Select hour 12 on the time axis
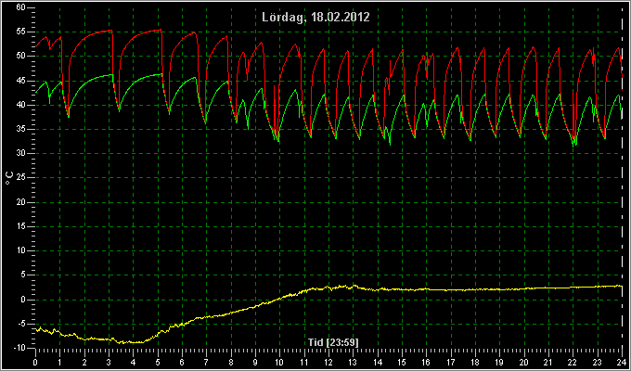 coord(328,361)
